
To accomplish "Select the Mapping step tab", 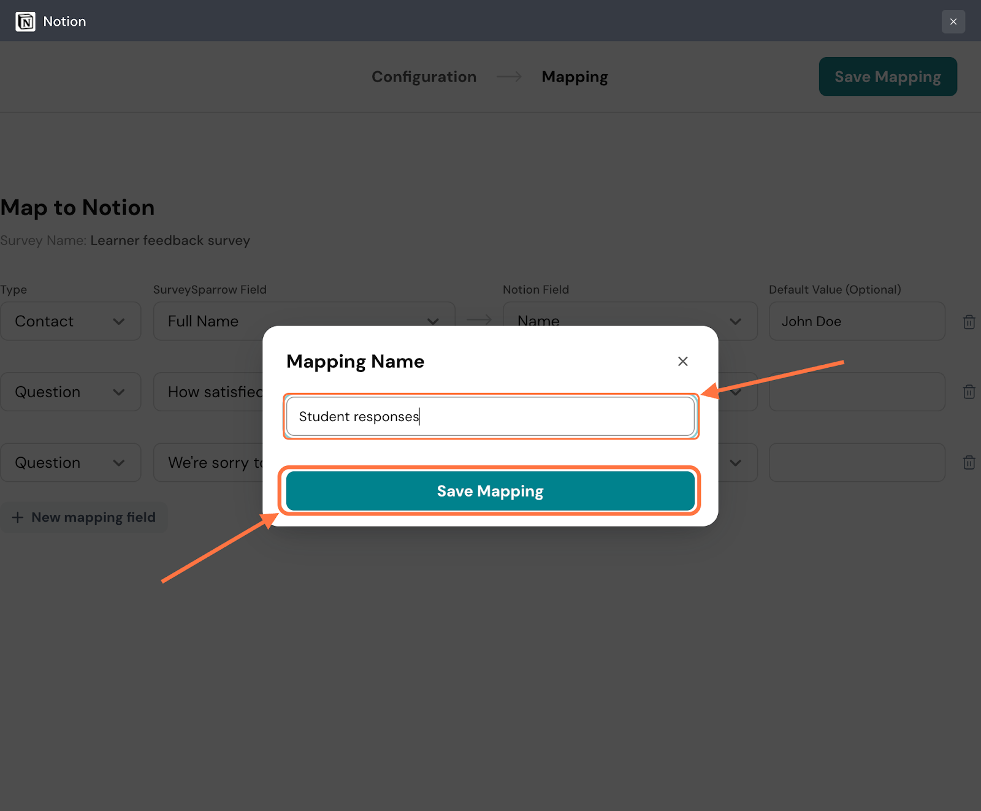I will click(574, 77).
